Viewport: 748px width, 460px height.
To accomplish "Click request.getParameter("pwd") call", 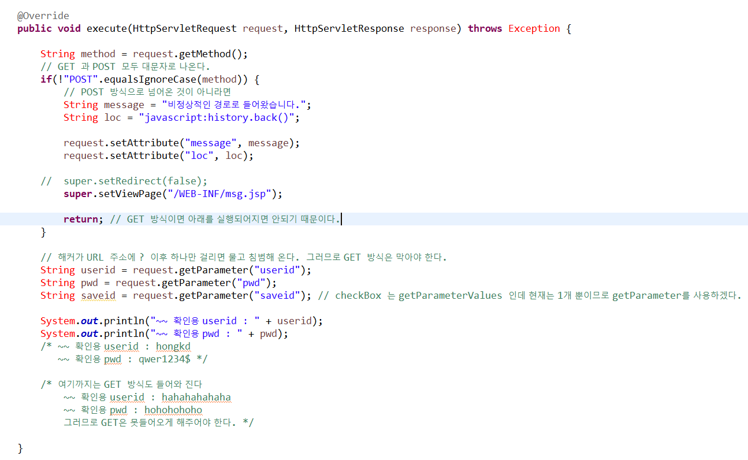I will 193,283.
